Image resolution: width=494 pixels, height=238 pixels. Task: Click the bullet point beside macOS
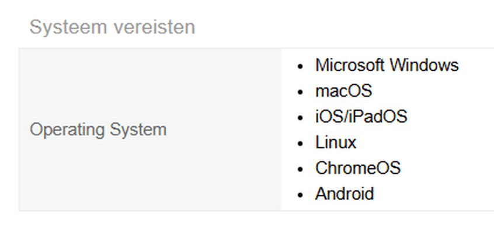(x=301, y=92)
